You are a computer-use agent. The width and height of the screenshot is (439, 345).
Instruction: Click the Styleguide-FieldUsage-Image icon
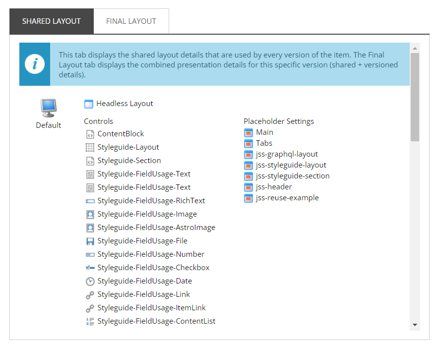click(x=90, y=214)
